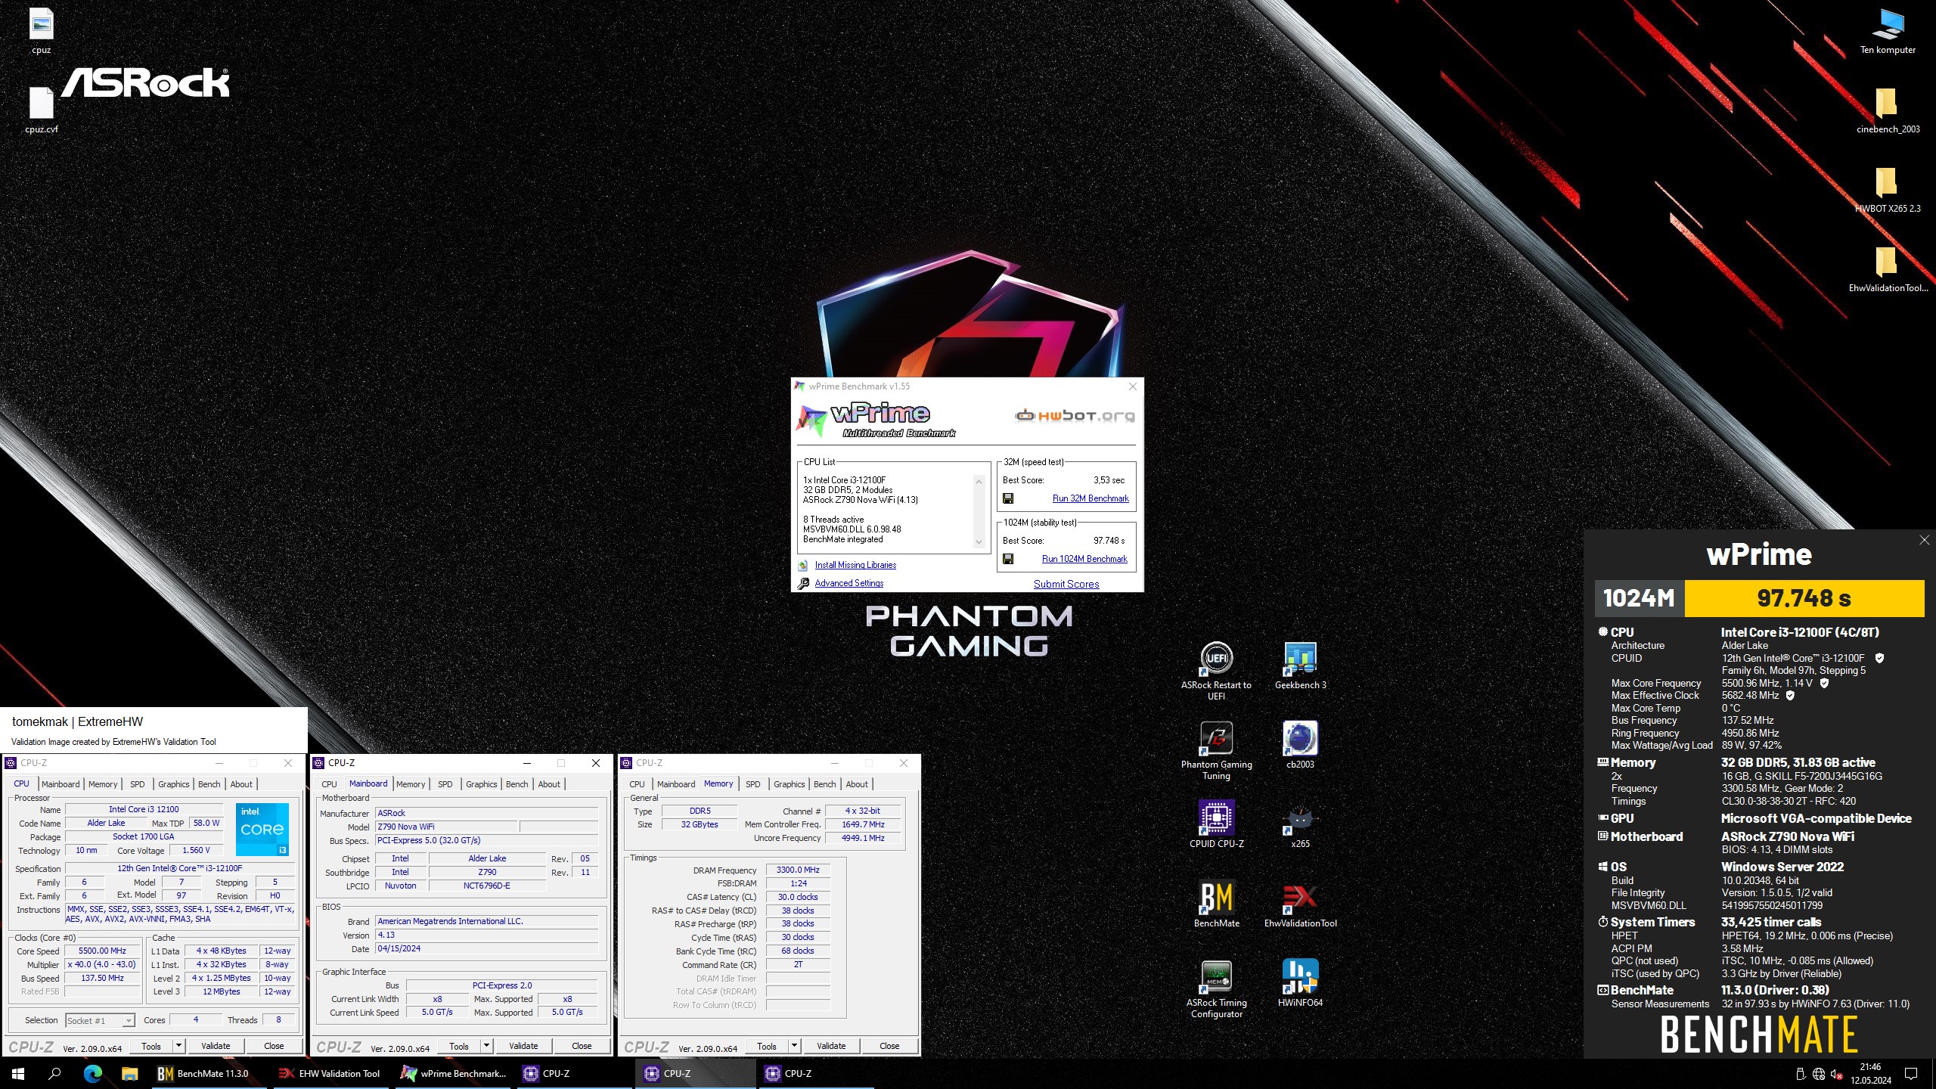Open Advanced Settings in wPrime
This screenshot has height=1089, width=1936.
pyautogui.click(x=849, y=583)
